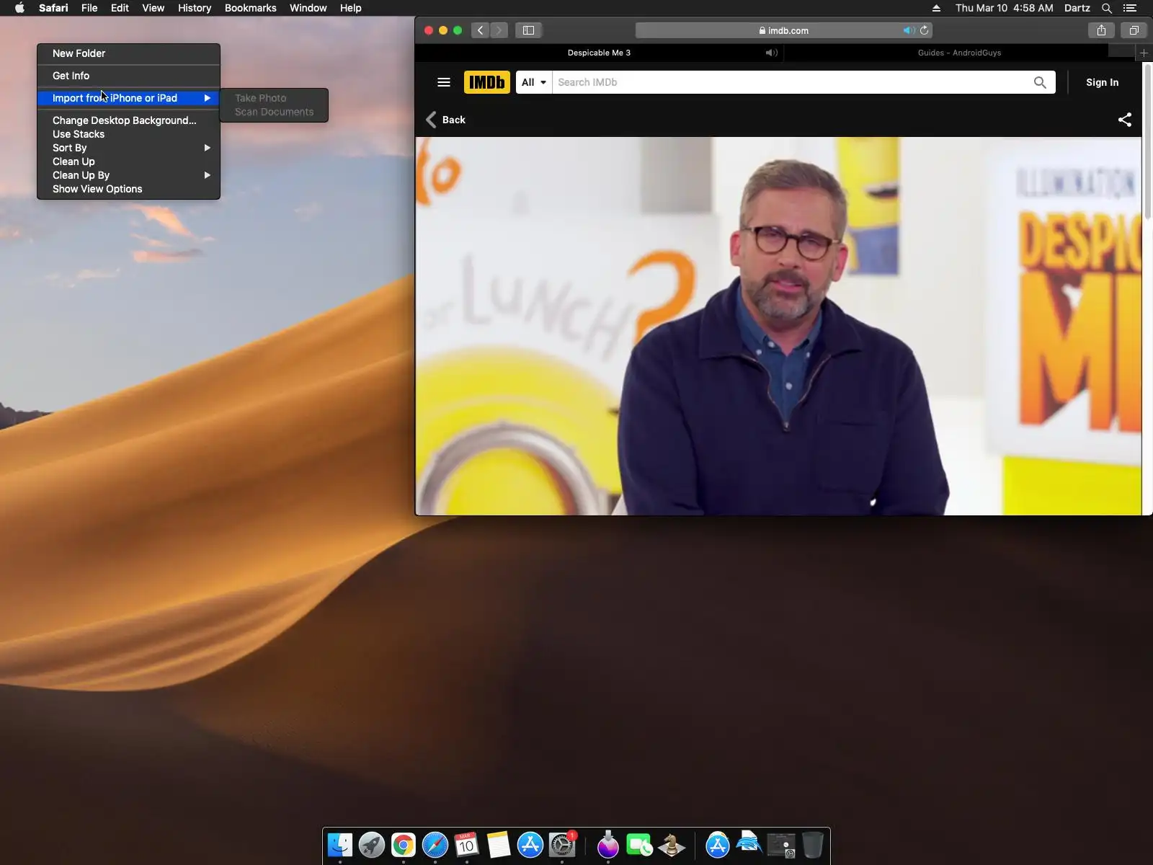The height and width of the screenshot is (865, 1153).
Task: Click the IMDb Back button
Action: click(446, 120)
